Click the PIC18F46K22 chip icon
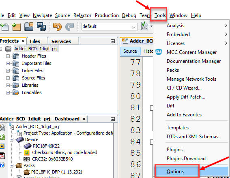The width and height of the screenshot is (230, 178). (28, 146)
